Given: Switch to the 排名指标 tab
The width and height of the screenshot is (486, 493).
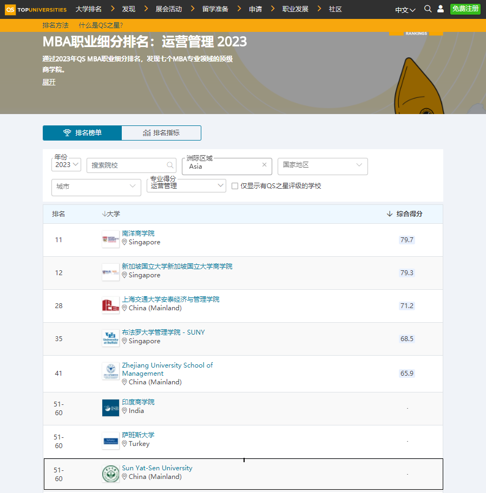Looking at the screenshot, I should pos(161,133).
